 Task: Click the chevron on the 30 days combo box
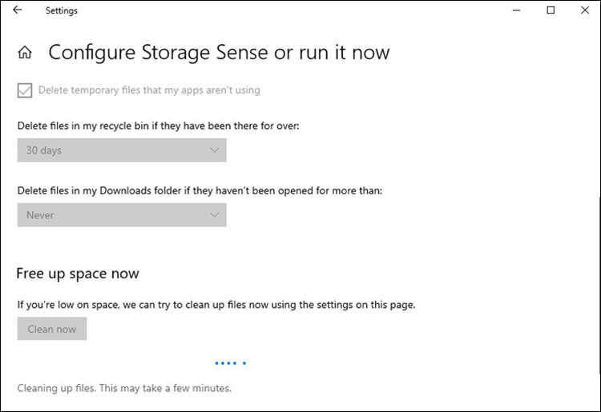point(214,150)
